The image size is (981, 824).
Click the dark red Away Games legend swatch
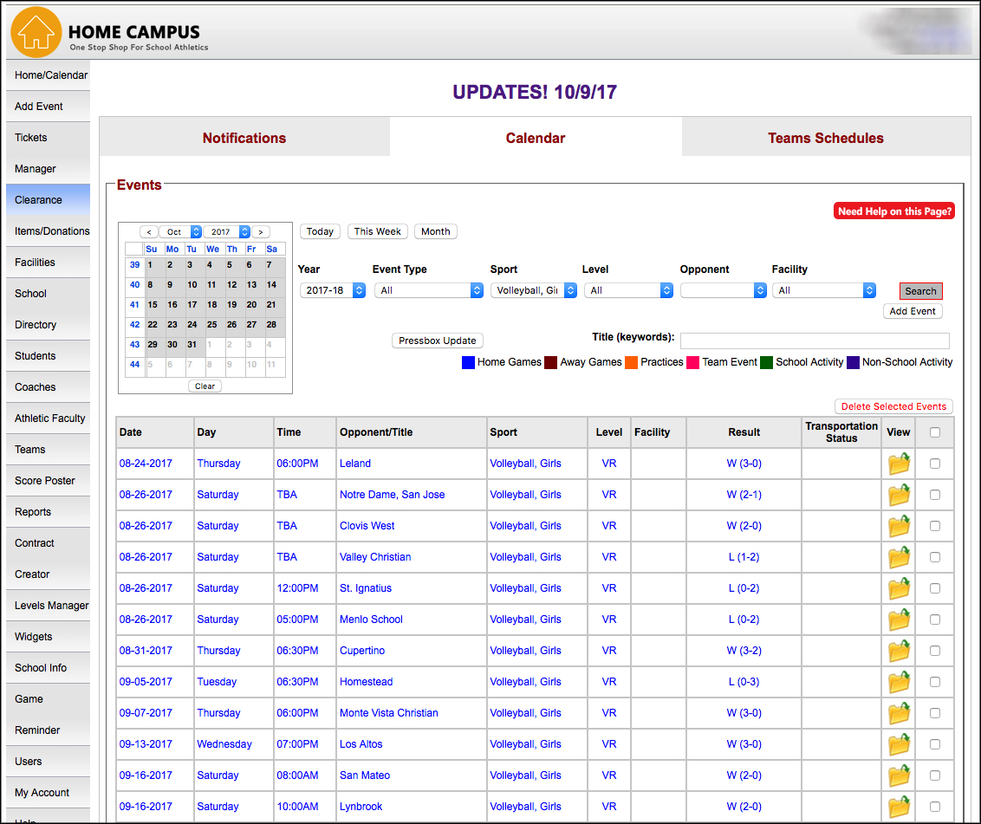pos(550,363)
